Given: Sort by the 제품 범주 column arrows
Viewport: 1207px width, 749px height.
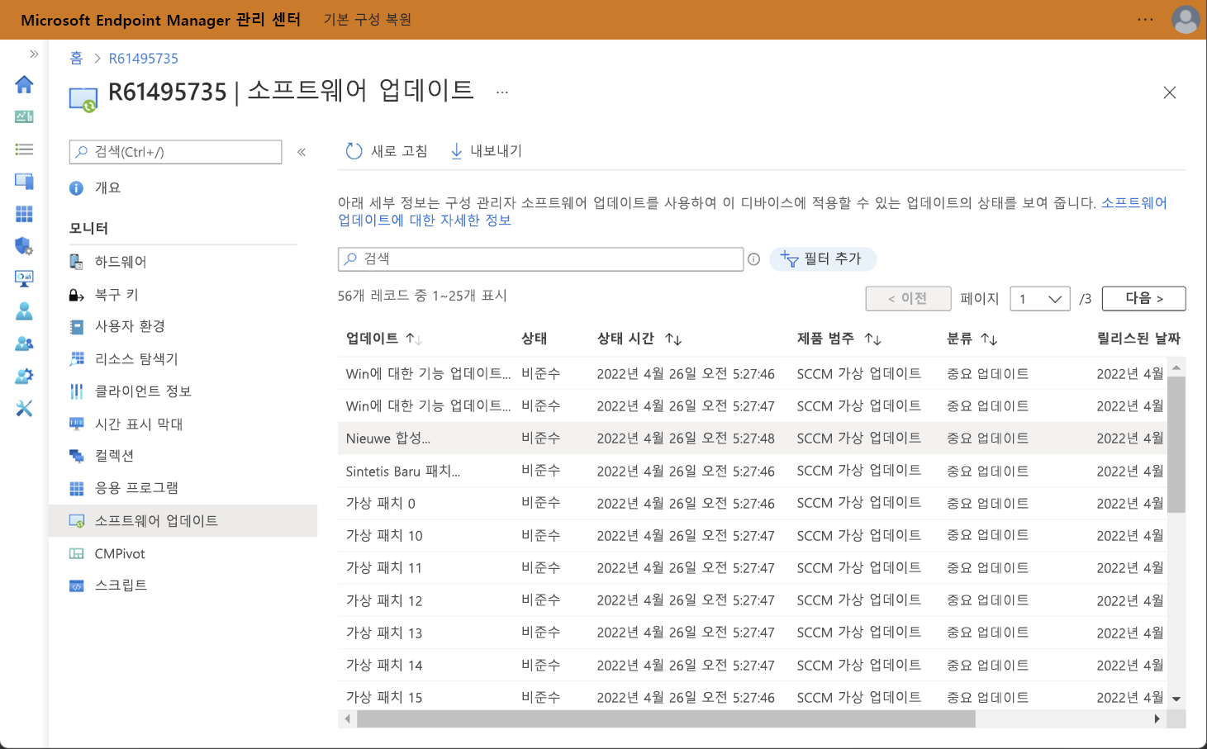Looking at the screenshot, I should point(873,339).
